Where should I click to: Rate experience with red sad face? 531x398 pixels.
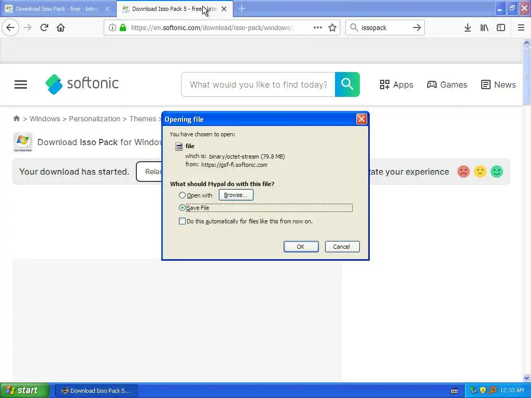tap(463, 172)
